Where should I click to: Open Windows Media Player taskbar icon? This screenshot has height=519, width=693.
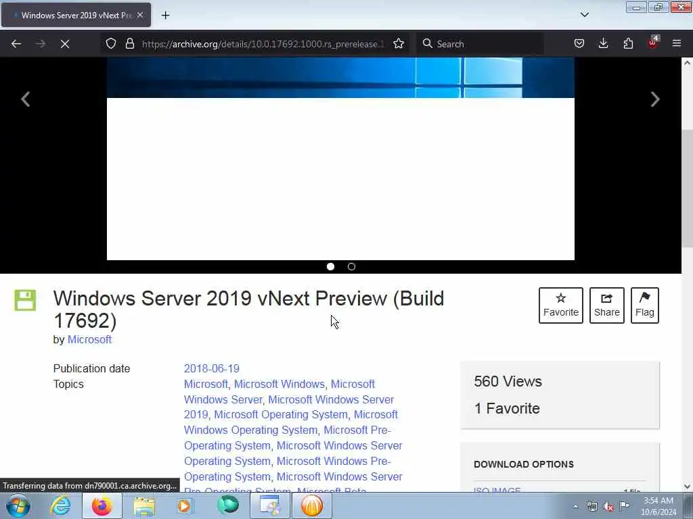(185, 505)
